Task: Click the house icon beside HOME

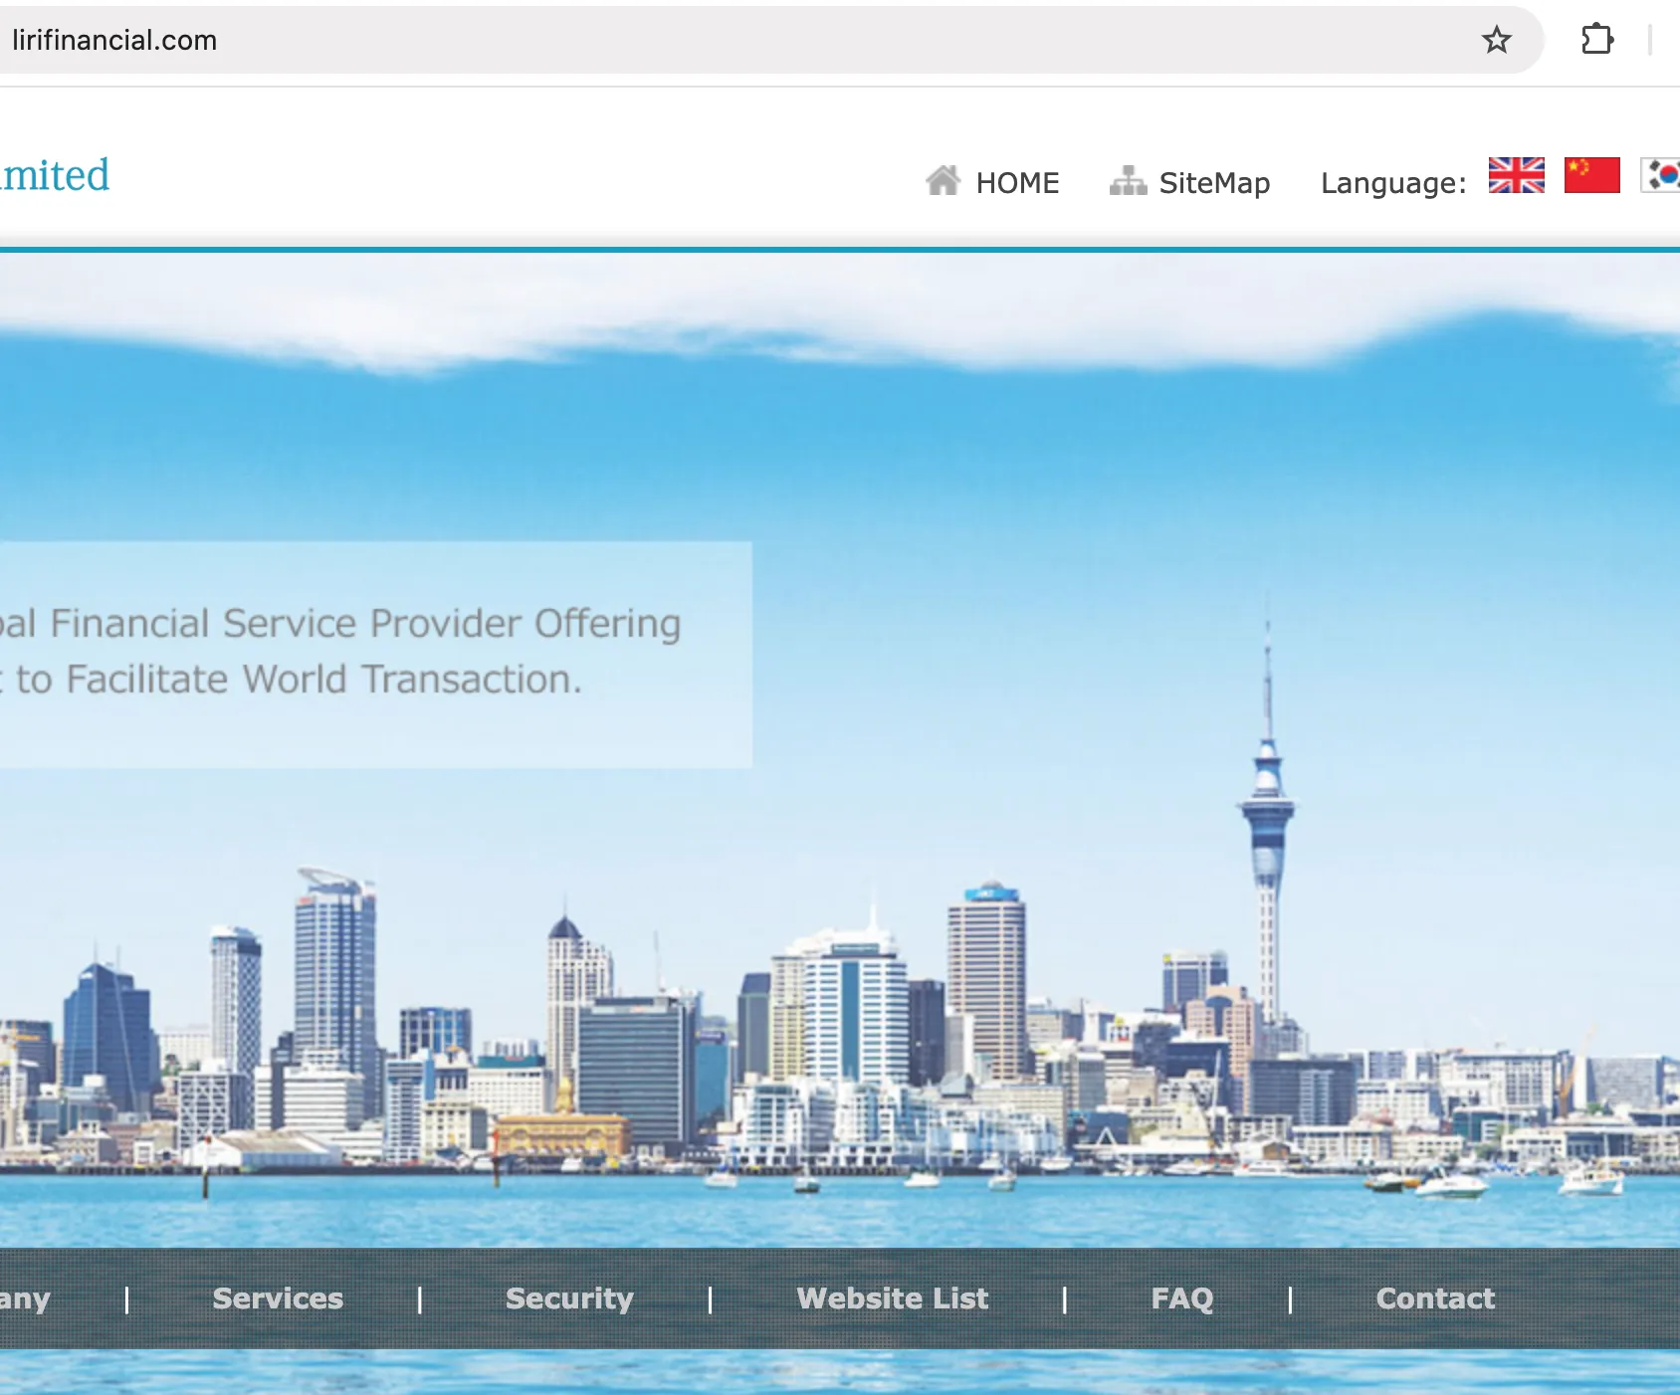Action: tap(943, 180)
